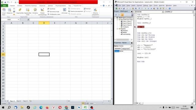Select row 10 header
Image resolution: width=196 pixels, height=110 pixels.
coord(3,54)
